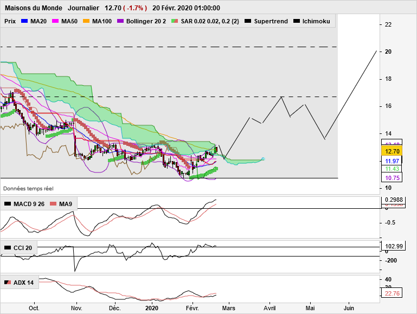Click the ADX 14 legend swatch
This screenshot has width=417, height=314.
click(8, 283)
